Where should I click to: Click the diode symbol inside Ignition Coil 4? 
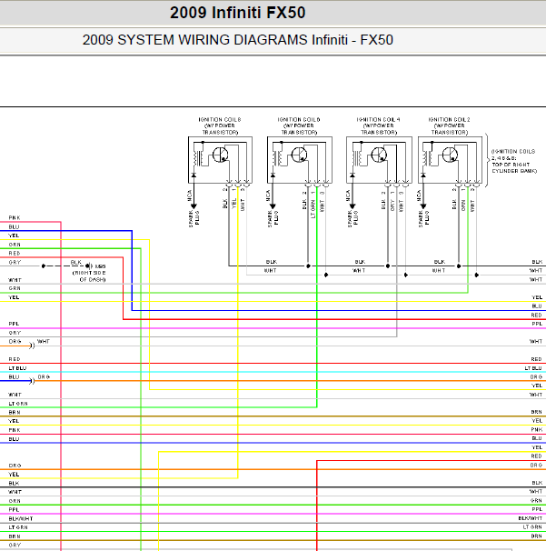click(352, 175)
